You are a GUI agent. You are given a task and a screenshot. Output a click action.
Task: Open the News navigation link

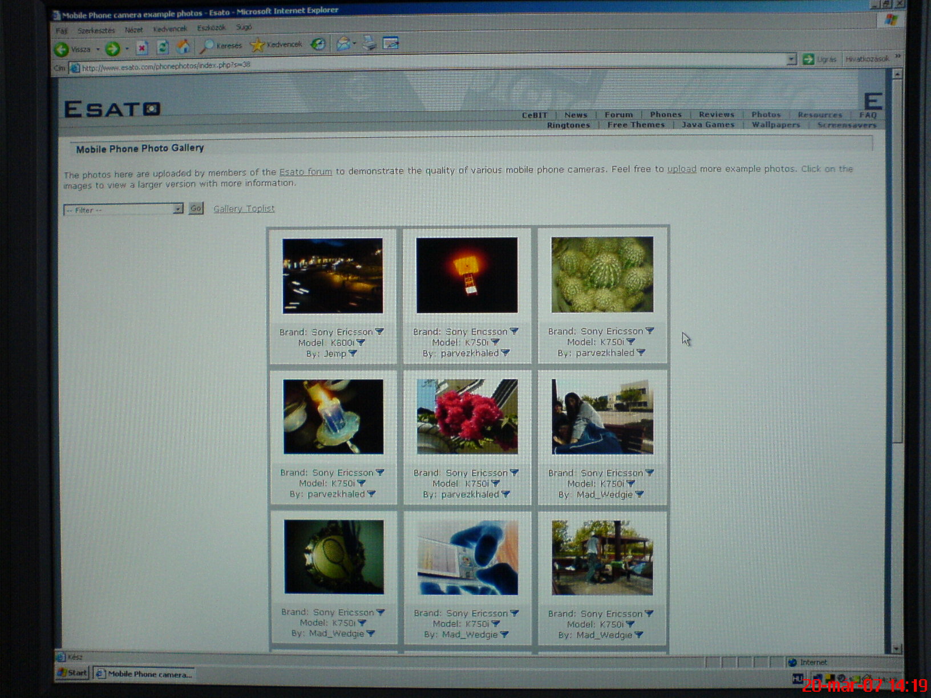[576, 115]
